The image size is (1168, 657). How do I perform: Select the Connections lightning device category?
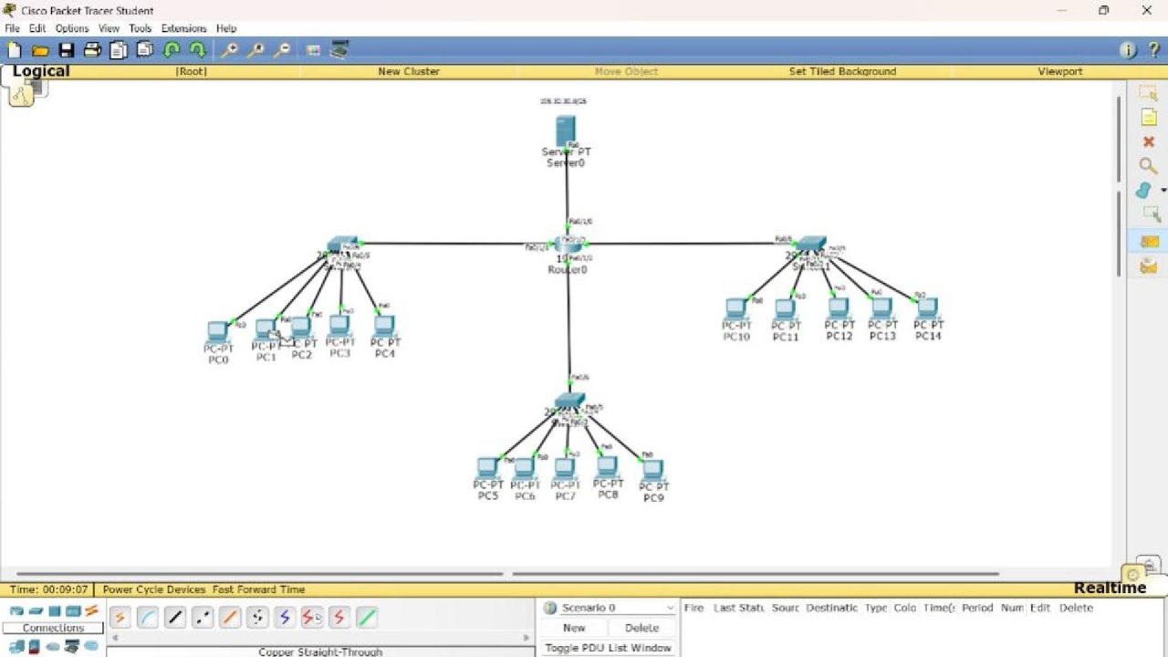pyautogui.click(x=91, y=611)
